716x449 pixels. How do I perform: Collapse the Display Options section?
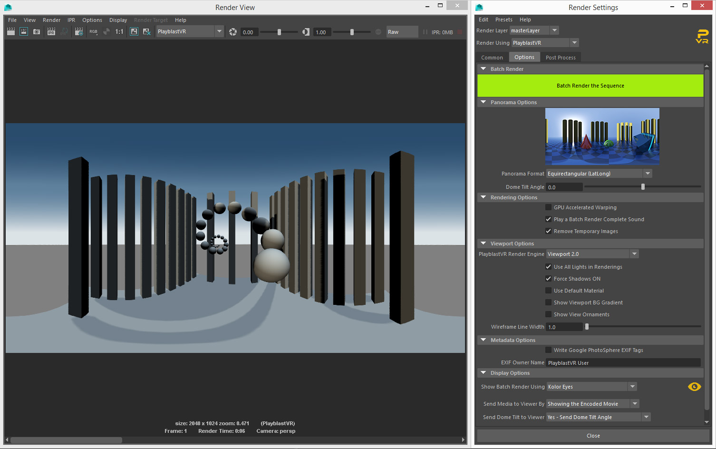484,373
